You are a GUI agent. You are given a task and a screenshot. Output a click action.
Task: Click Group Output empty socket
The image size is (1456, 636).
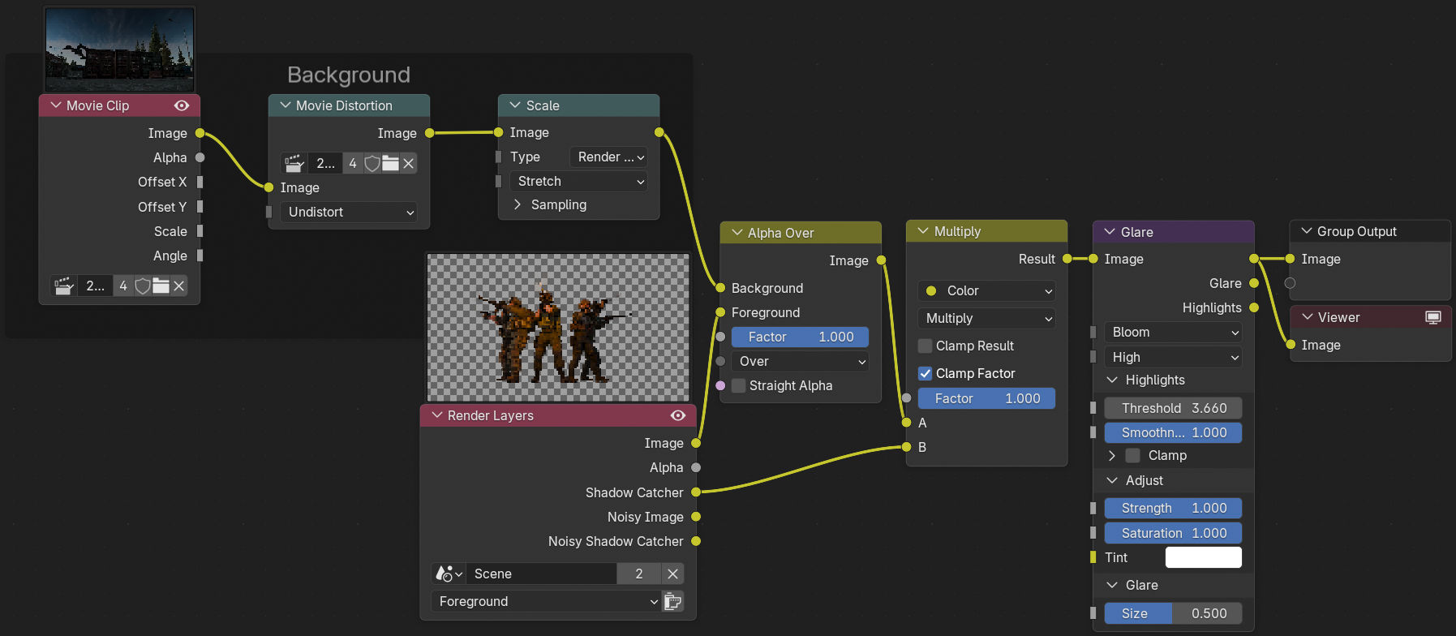1290,283
